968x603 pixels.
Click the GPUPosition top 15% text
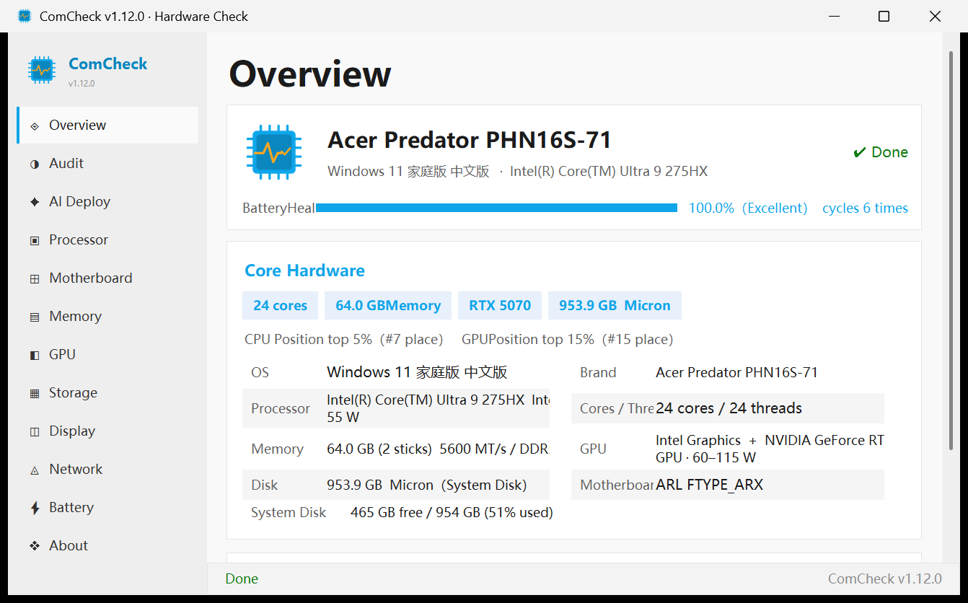click(x=567, y=339)
